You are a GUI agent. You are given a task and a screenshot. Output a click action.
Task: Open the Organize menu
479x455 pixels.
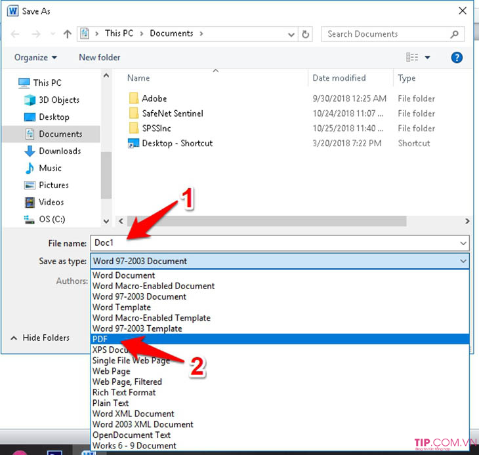(x=35, y=58)
